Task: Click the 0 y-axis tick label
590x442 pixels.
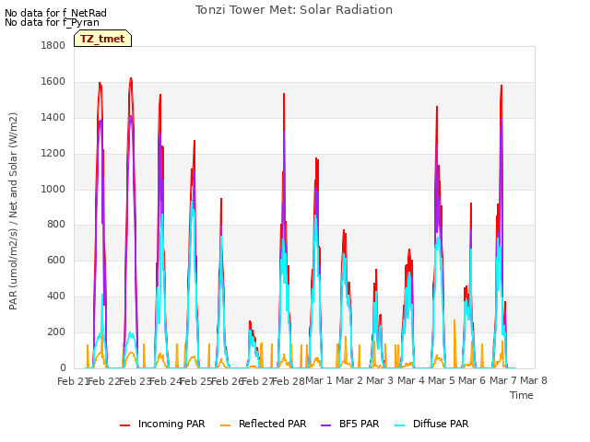Action: [x=63, y=367]
